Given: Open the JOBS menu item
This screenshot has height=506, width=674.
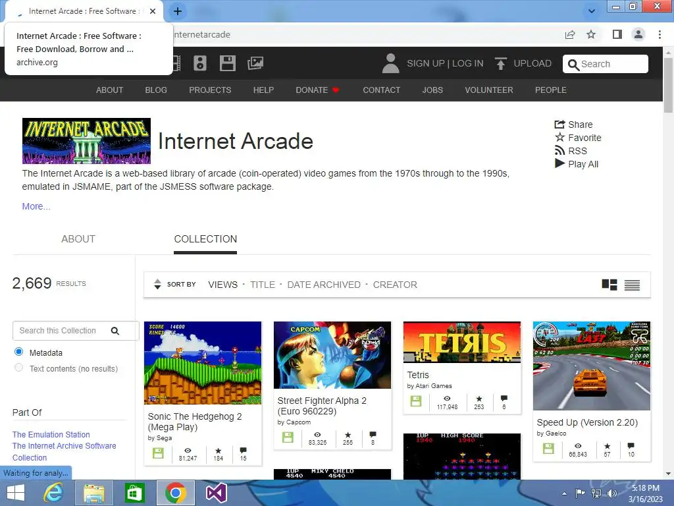Looking at the screenshot, I should (432, 90).
